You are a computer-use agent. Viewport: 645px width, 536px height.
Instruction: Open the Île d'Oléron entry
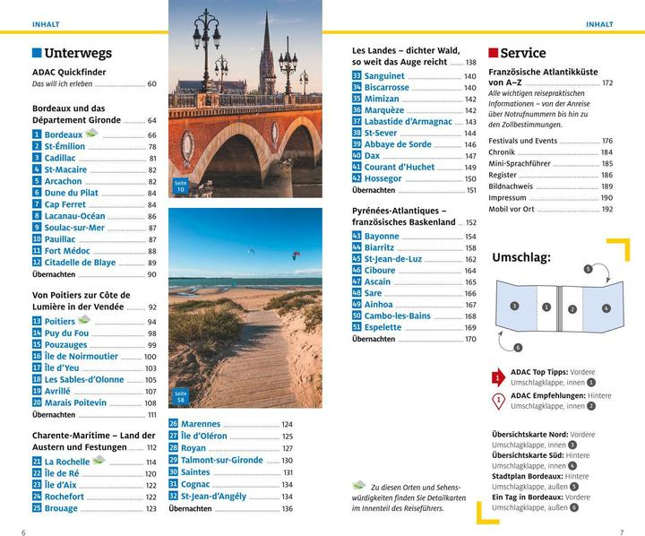[x=231, y=436]
